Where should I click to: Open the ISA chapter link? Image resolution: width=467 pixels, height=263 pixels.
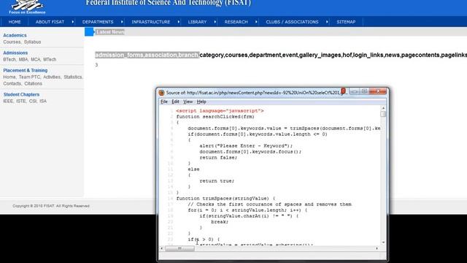[x=43, y=102]
